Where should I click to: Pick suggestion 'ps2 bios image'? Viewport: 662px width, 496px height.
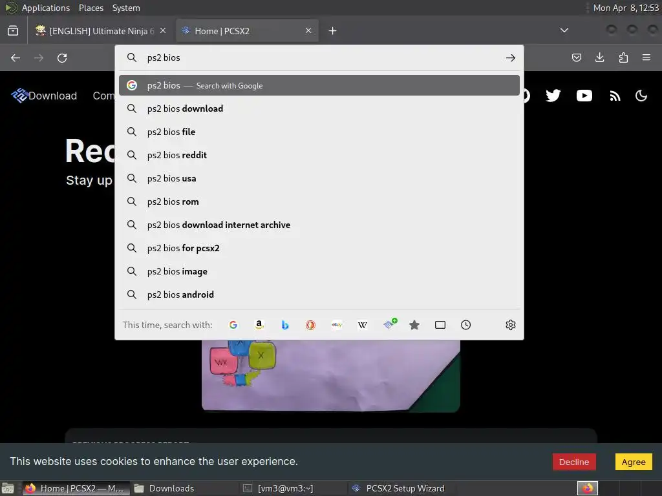(x=319, y=271)
